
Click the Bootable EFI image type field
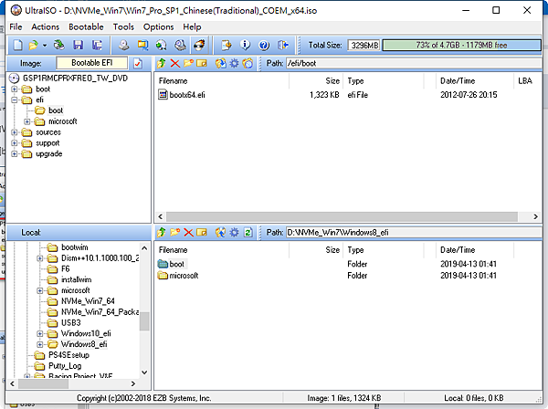pos(92,63)
